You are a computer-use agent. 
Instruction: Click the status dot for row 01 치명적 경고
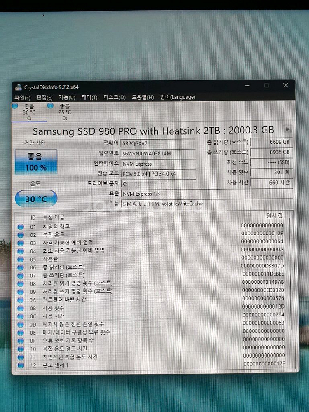pyautogui.click(x=21, y=227)
